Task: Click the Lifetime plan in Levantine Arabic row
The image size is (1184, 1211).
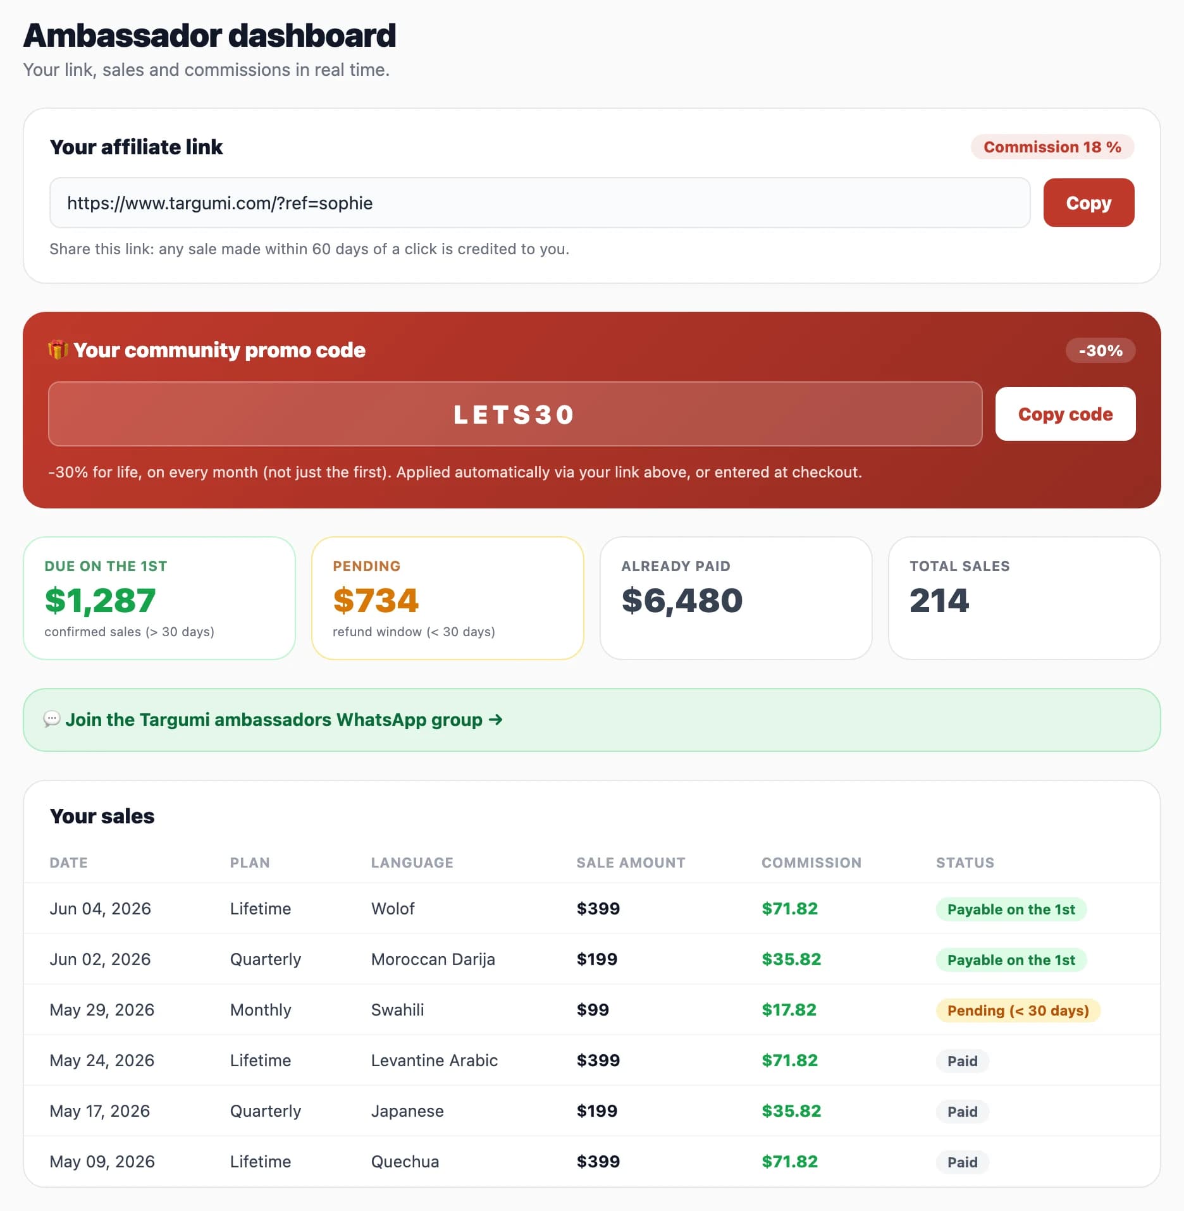Action: [261, 1060]
